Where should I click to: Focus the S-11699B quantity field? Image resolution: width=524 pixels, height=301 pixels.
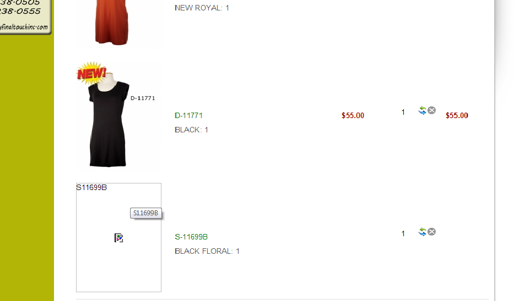tap(403, 233)
